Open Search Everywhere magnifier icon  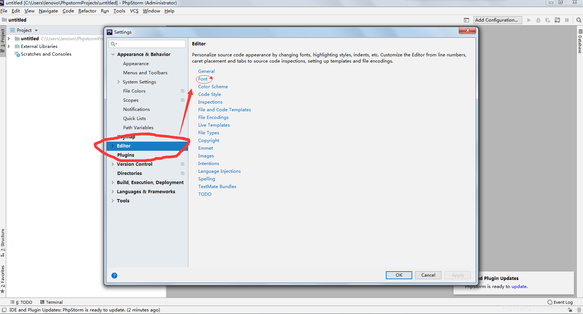click(x=579, y=20)
